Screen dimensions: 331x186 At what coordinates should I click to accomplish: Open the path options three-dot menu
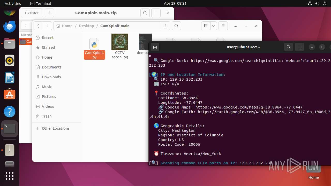click(165, 26)
